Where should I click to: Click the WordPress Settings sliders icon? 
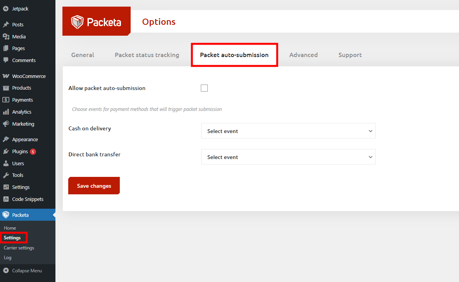tap(6, 187)
